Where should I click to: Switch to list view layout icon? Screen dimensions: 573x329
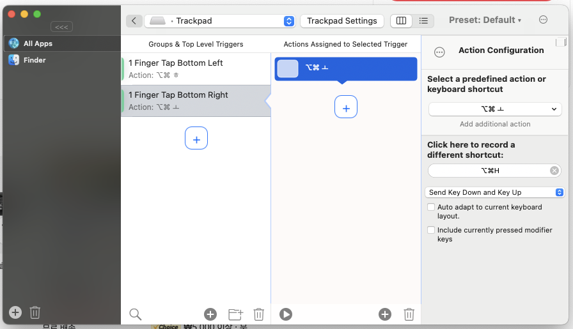(x=423, y=21)
